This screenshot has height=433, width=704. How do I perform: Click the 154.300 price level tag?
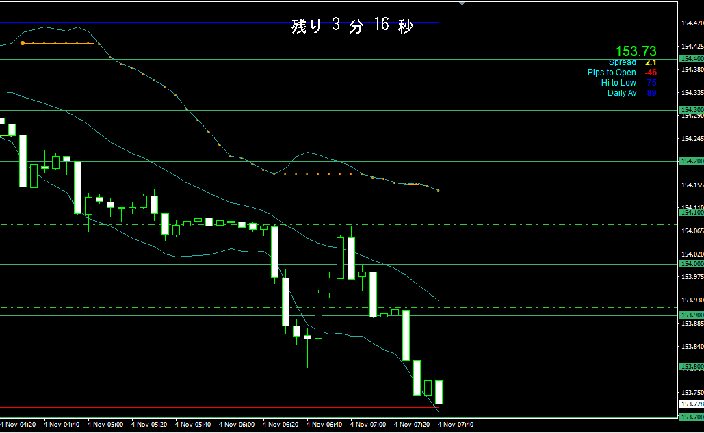691,109
